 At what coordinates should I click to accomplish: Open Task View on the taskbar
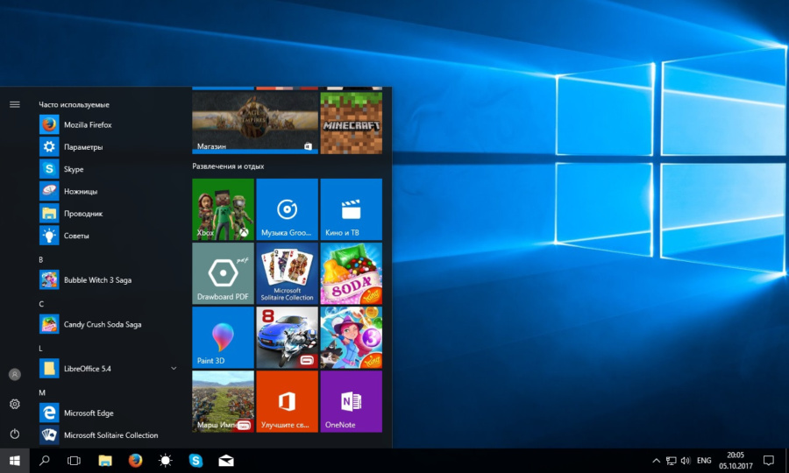coord(74,461)
